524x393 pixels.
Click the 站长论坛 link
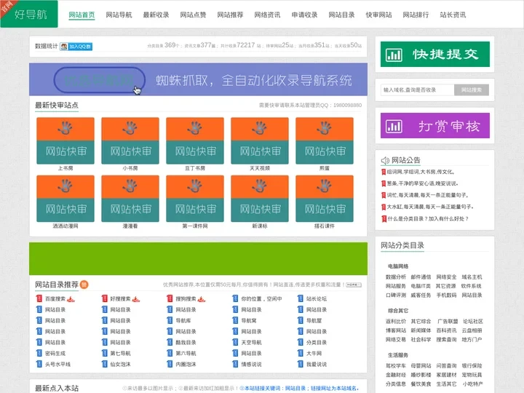pyautogui.click(x=317, y=299)
